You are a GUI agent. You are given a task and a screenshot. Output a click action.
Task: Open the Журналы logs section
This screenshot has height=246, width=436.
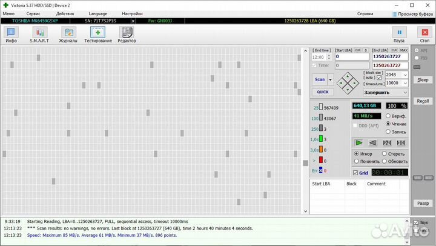pos(68,34)
